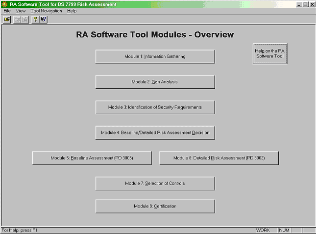Click the WORK status bar indicator
Viewport: 316px width, 234px height.
[x=266, y=230]
